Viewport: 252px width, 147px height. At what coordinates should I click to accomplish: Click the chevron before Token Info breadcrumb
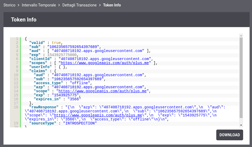[x=100, y=5]
